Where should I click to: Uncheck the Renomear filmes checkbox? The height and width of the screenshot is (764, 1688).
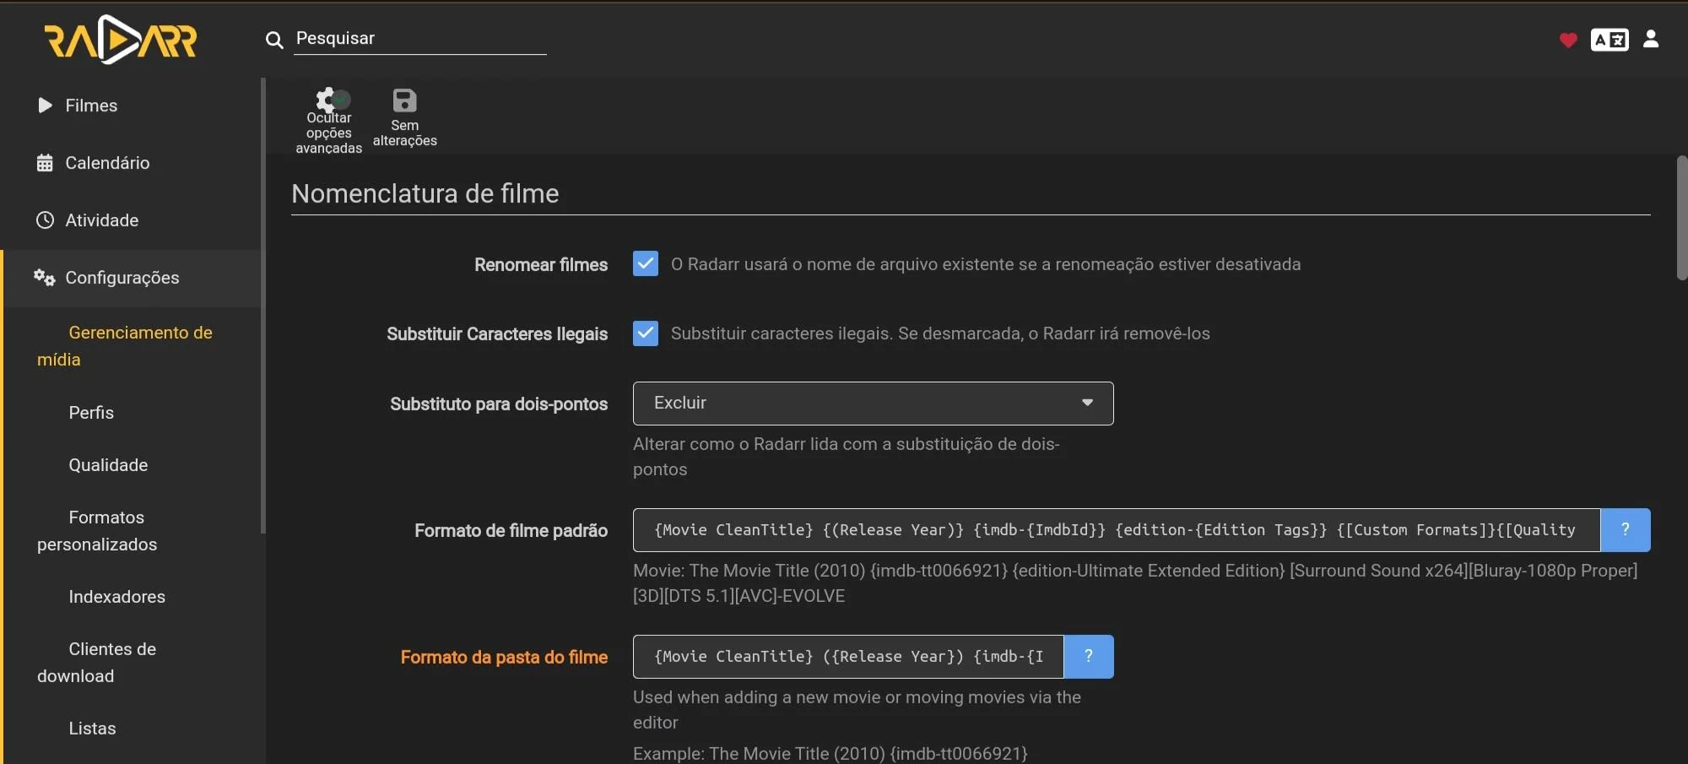[x=646, y=264]
